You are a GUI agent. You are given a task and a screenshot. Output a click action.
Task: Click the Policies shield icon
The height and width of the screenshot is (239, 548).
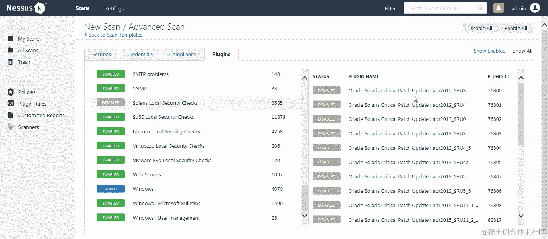pyautogui.click(x=11, y=92)
